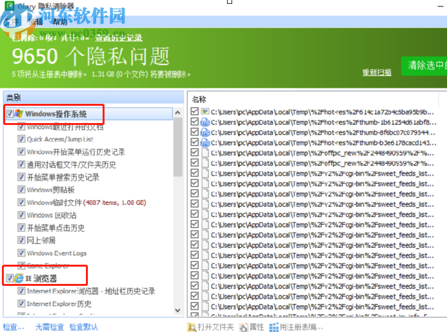This screenshot has width=447, height=332.
Task: Click the 打开文件夹 folder icon
Action: (x=191, y=327)
